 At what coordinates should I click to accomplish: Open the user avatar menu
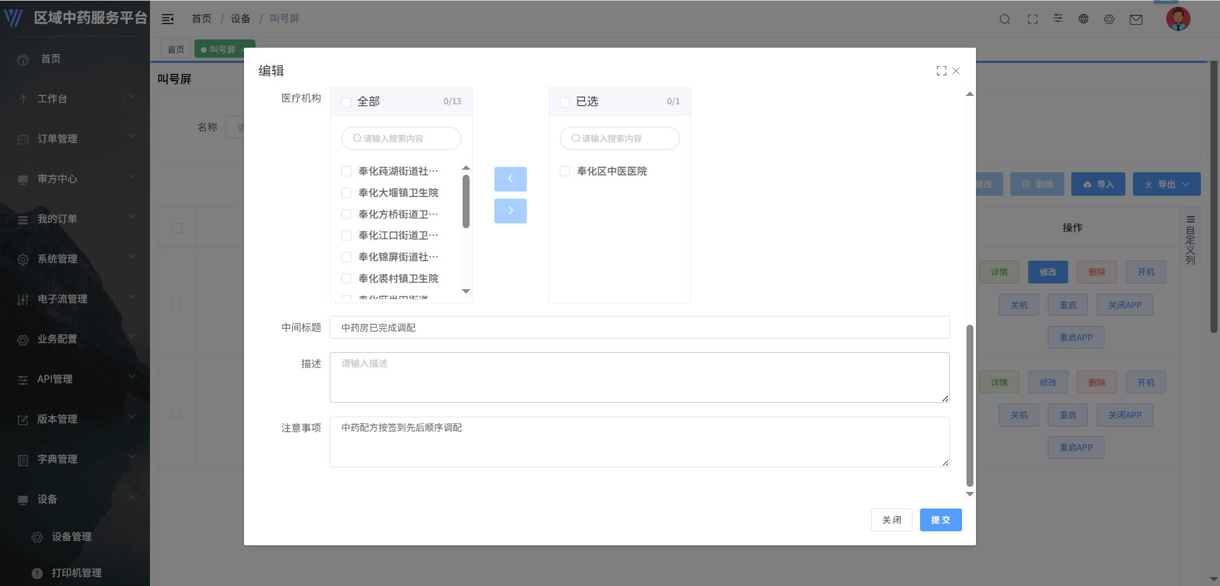(x=1178, y=19)
